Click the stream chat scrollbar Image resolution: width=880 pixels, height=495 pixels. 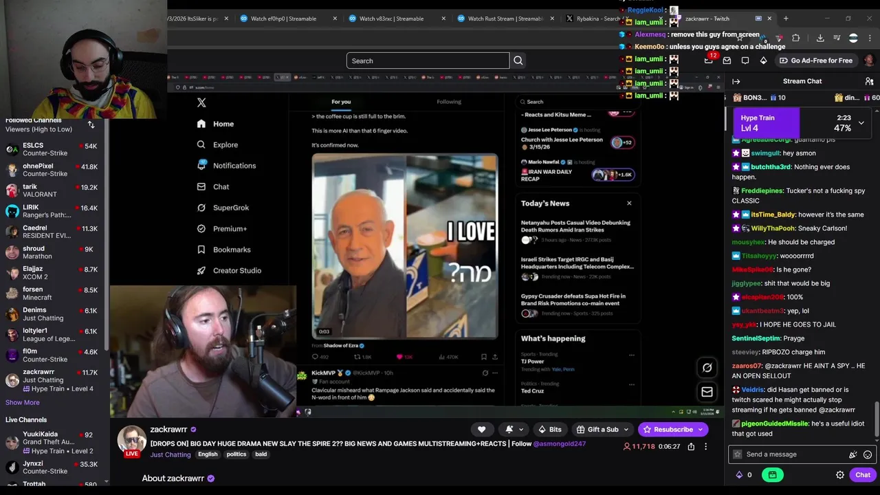pos(876,419)
